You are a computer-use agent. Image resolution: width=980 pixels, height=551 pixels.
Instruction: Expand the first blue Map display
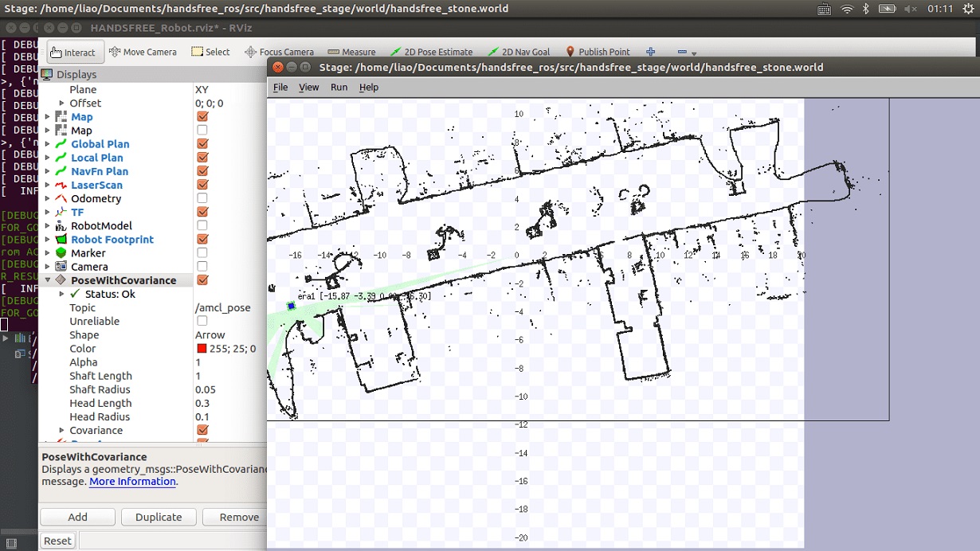47,117
